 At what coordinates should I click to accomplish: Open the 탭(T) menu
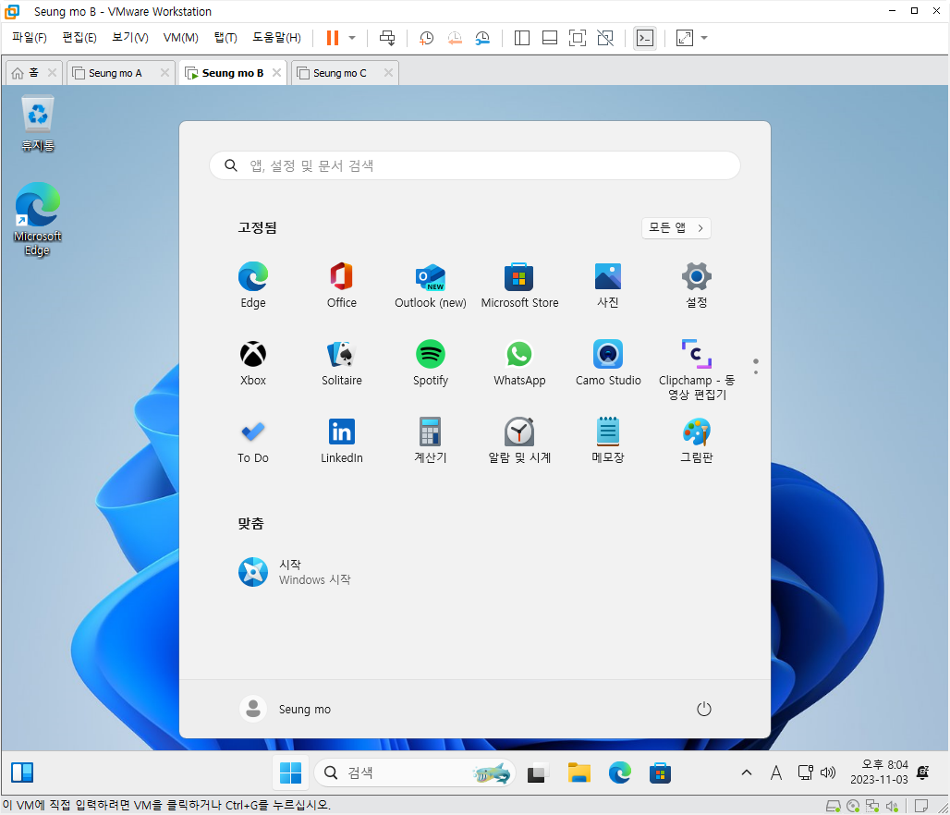coord(225,38)
